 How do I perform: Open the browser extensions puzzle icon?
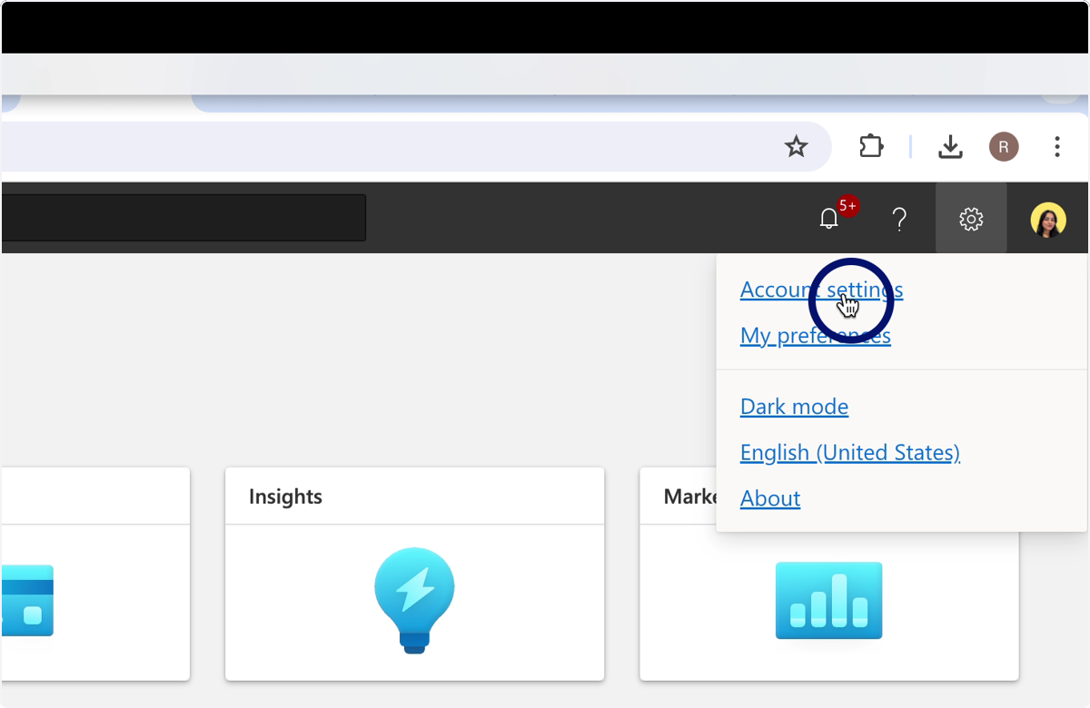pos(871,146)
